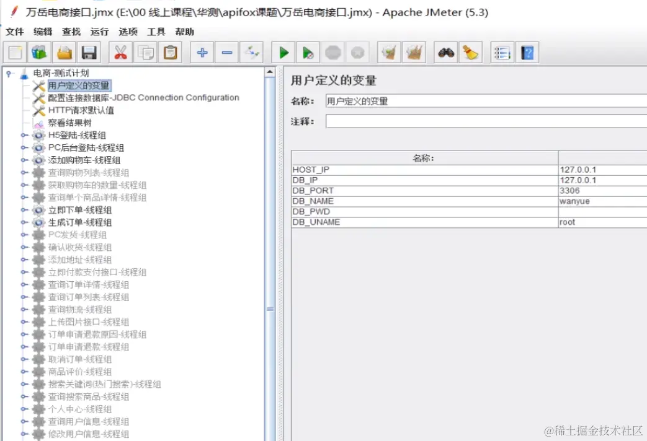Select 搜索关键词(热门搜索)-线程组 item

click(104, 384)
